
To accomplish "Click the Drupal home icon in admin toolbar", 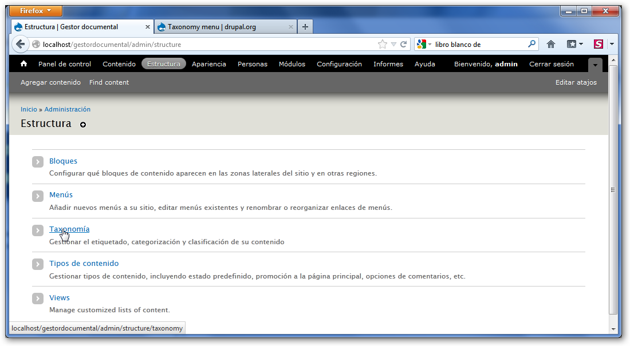I will (24, 64).
